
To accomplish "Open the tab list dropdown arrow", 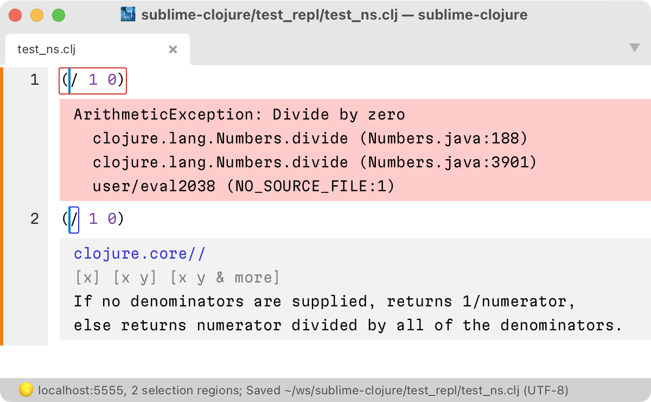I will click(x=634, y=48).
